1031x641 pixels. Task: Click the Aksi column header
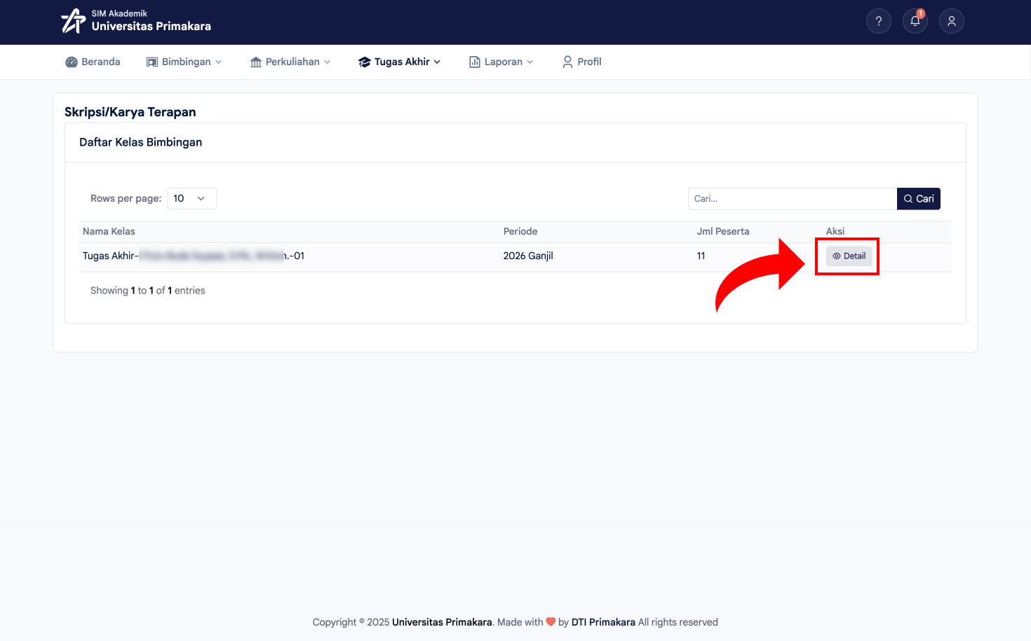coord(835,231)
